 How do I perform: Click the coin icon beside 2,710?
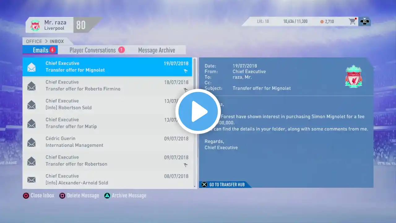322,22
